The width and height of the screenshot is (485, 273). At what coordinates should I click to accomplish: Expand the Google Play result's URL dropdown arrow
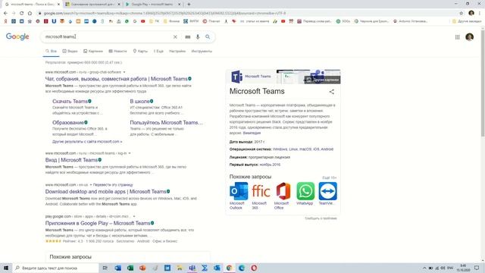[134, 216]
